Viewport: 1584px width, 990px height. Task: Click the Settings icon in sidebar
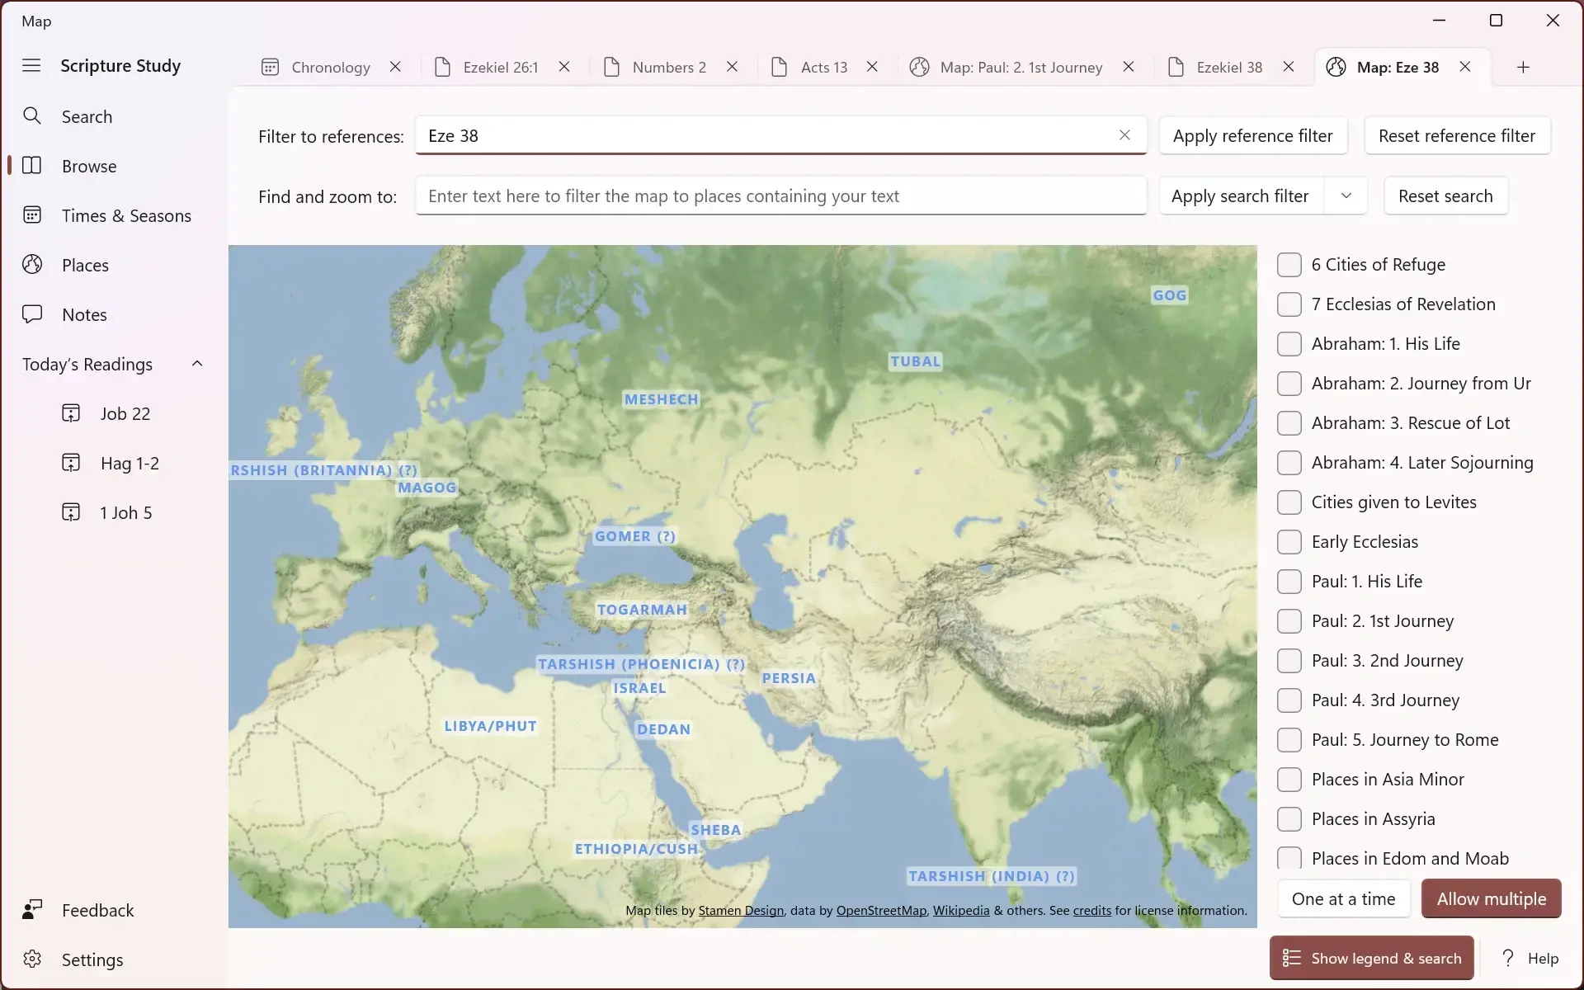point(31,958)
